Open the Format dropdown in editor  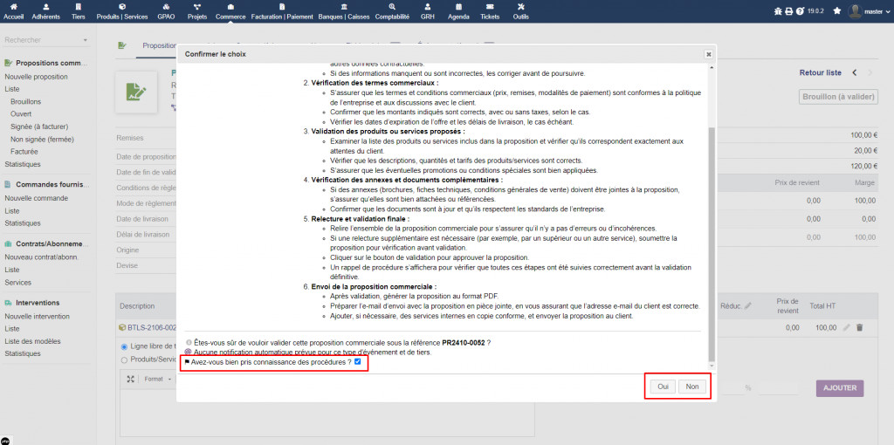click(156, 379)
